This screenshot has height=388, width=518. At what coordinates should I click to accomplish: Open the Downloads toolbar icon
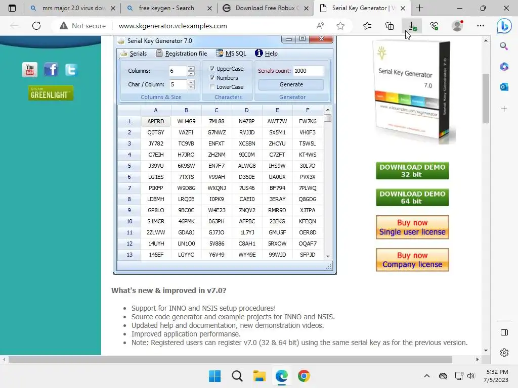(x=412, y=26)
